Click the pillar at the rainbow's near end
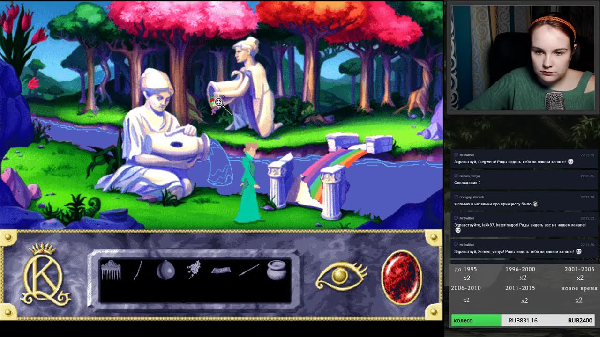The height and width of the screenshot is (337, 600). pos(333,193)
